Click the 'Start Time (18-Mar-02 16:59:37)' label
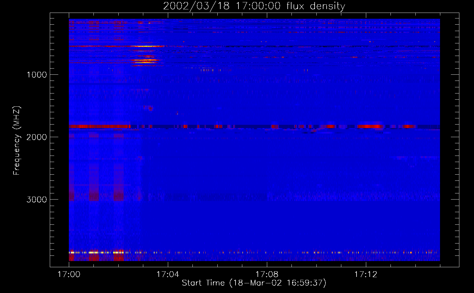The image size is (474, 293). (254, 283)
